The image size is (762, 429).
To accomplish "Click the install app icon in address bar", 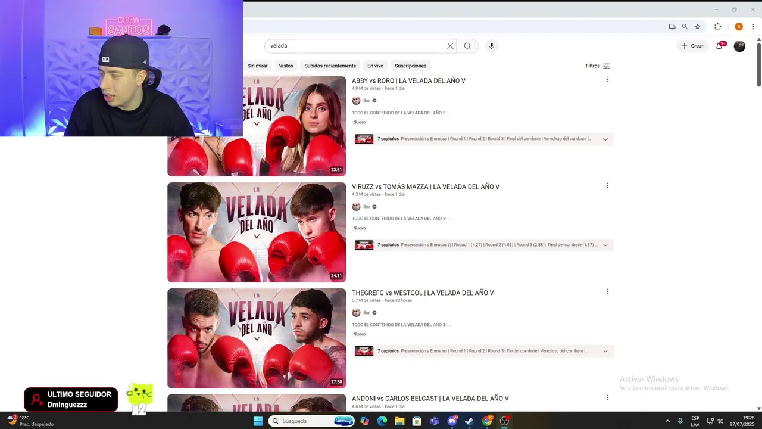I will (672, 26).
